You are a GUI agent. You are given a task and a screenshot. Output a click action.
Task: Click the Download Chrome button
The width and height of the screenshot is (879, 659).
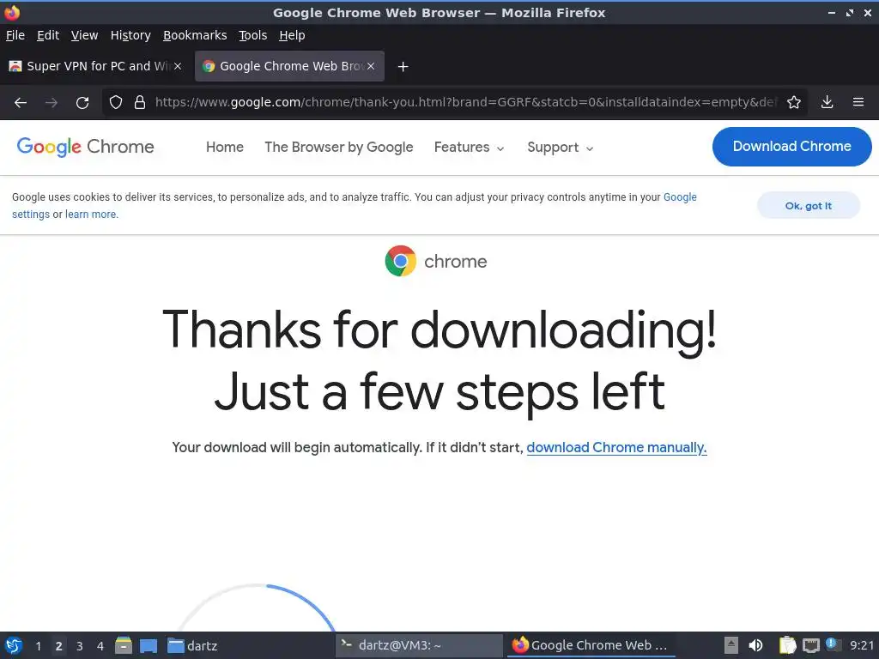tap(791, 146)
